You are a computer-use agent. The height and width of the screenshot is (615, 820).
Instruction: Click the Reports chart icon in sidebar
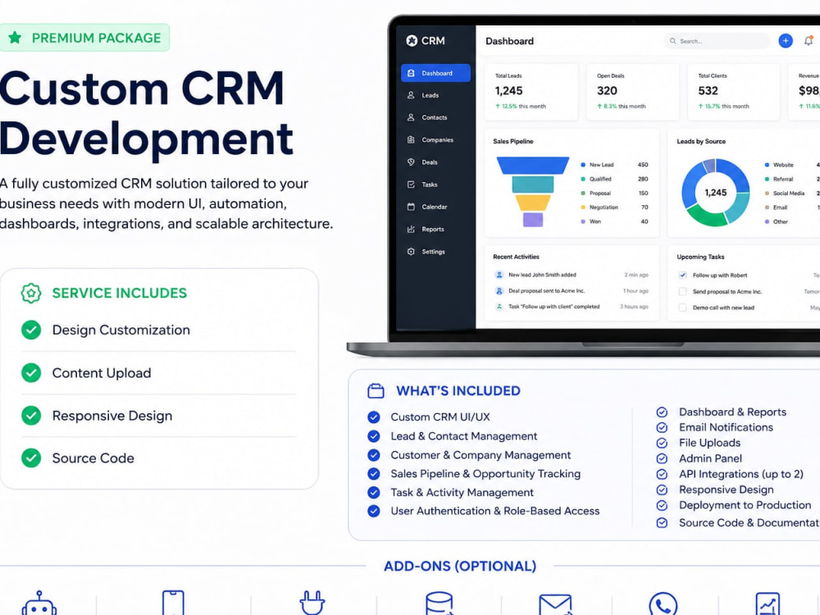pyautogui.click(x=411, y=229)
